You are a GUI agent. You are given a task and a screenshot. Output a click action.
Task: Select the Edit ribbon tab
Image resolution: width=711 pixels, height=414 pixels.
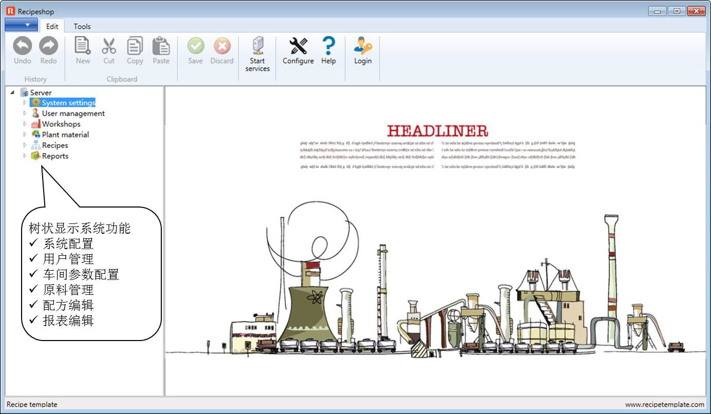[52, 26]
